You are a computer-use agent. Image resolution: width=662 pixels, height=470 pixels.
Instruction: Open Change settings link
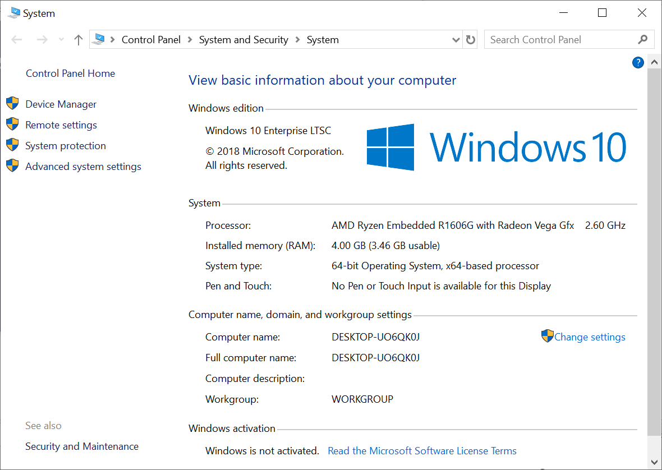tap(590, 337)
